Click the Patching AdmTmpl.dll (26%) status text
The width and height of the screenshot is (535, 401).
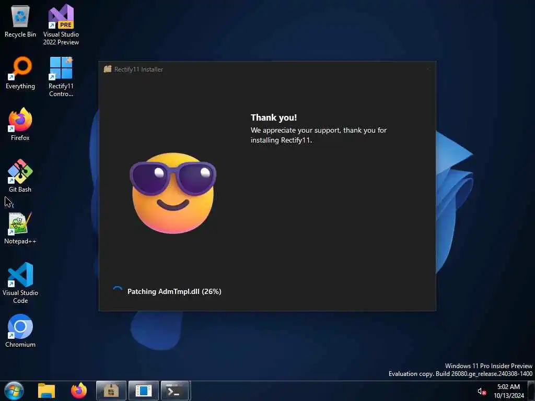pyautogui.click(x=175, y=291)
